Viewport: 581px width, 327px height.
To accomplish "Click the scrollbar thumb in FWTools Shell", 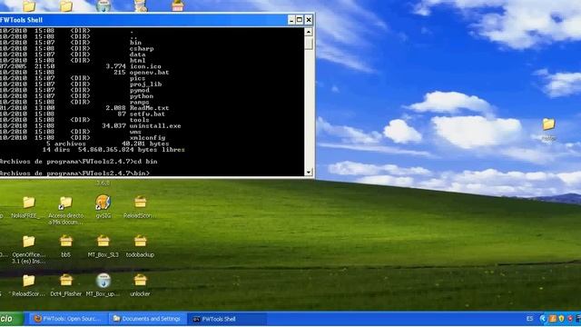I will tap(309, 44).
